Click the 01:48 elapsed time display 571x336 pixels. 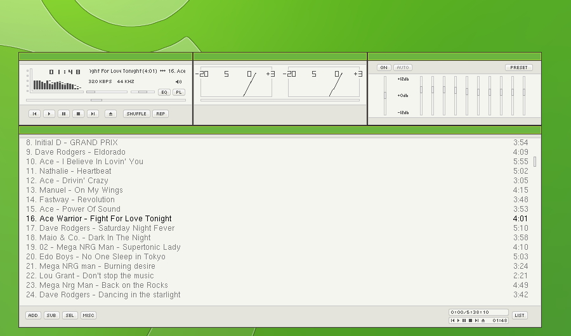[65, 72]
